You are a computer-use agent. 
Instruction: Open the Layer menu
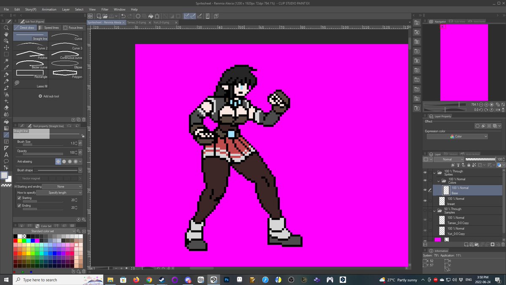point(66,9)
